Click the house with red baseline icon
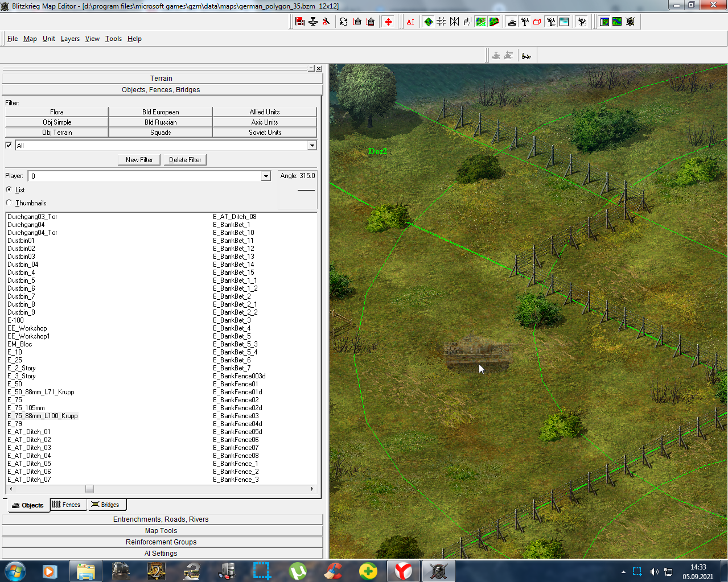The image size is (728, 582). click(371, 22)
